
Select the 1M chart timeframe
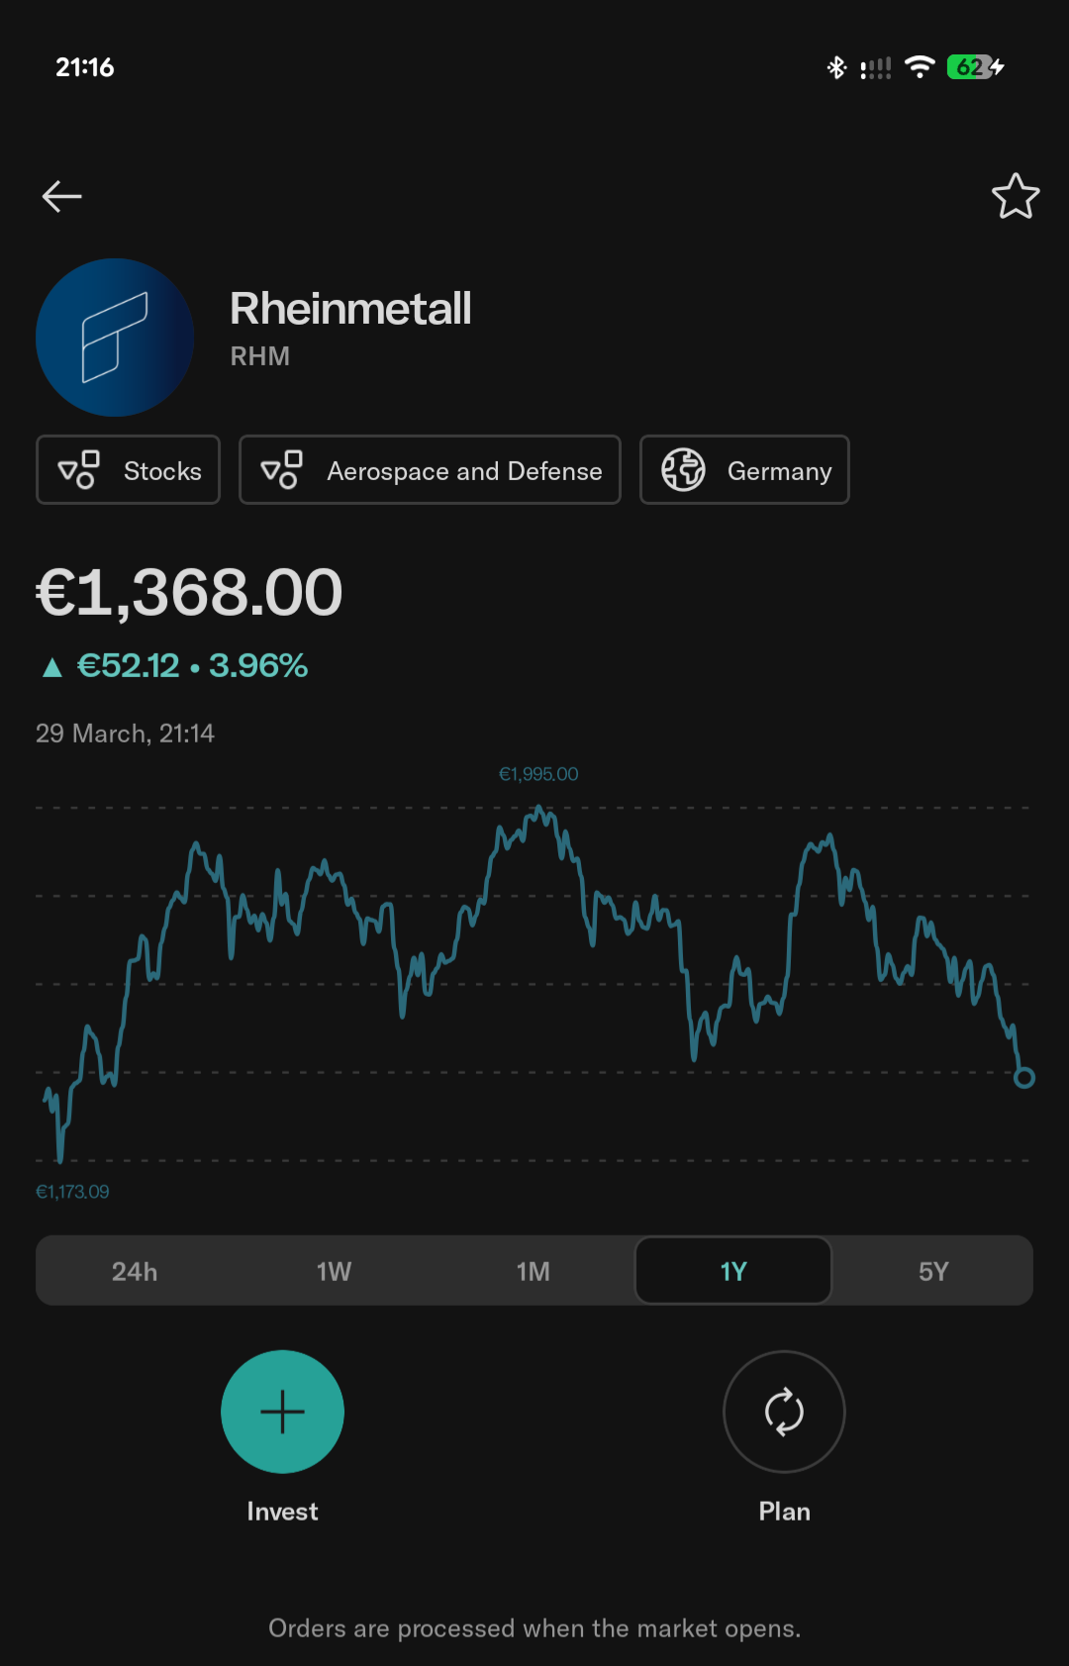(x=534, y=1271)
